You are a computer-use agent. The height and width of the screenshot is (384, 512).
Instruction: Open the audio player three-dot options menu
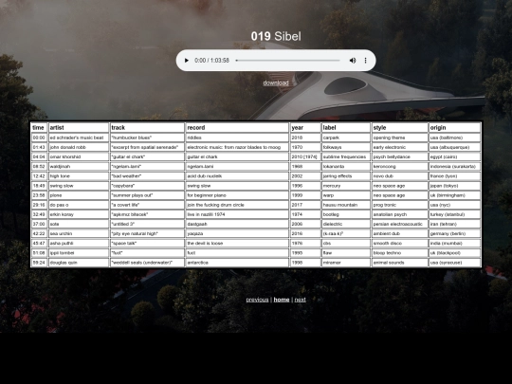(x=365, y=61)
